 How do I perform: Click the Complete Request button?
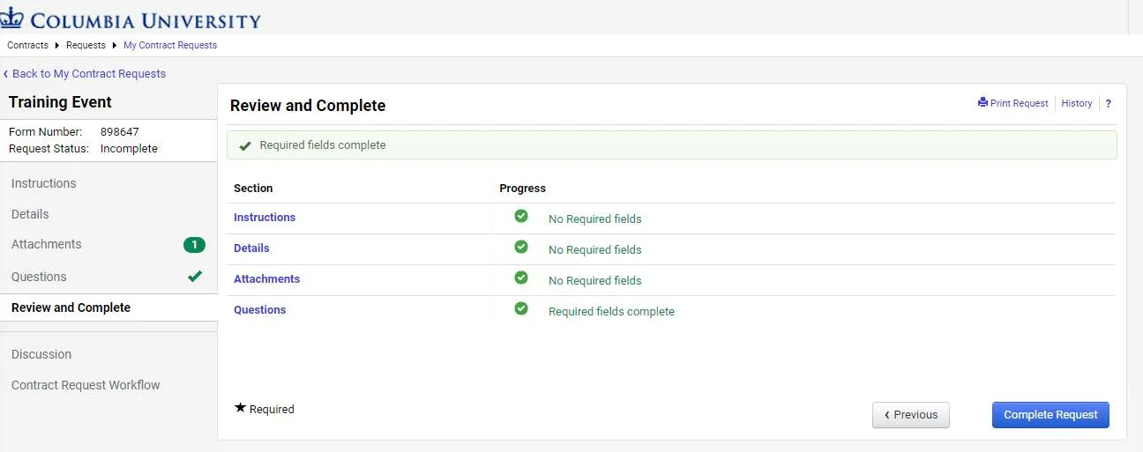pyautogui.click(x=1050, y=415)
